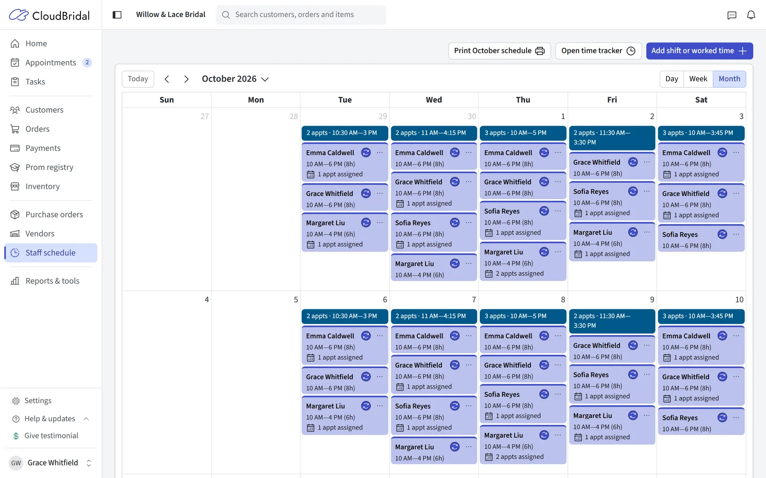Open the messages chat icon
Screen dimensions: 766x478
(x=732, y=15)
